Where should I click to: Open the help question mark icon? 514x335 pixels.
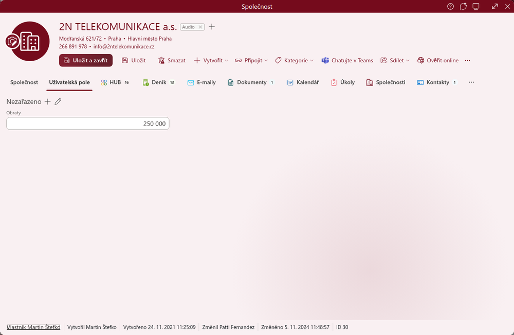point(450,7)
